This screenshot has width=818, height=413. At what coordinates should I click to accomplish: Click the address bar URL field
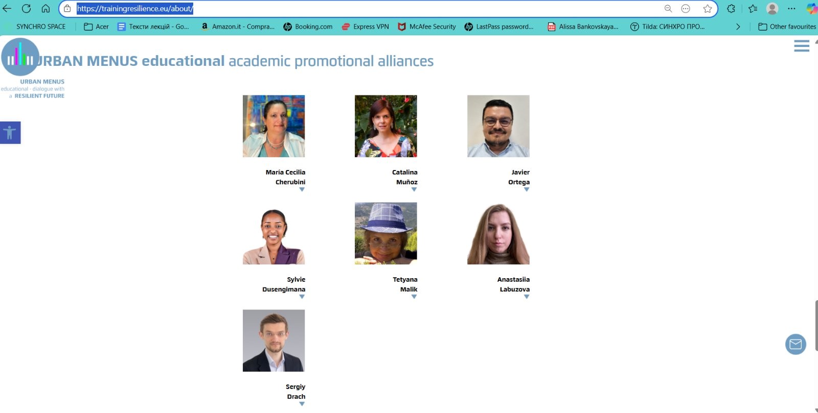[368, 9]
